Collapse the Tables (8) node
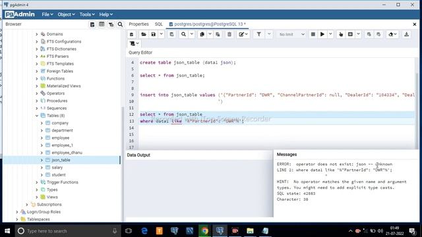 pyautogui.click(x=37, y=116)
